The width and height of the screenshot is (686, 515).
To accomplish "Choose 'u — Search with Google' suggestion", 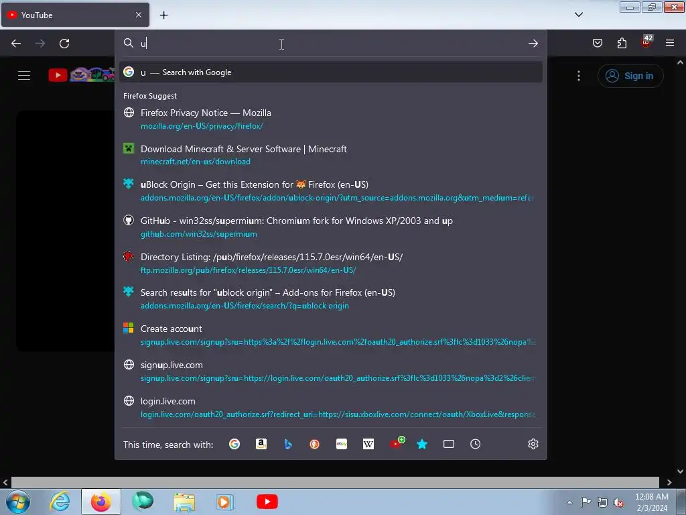I will (331, 72).
